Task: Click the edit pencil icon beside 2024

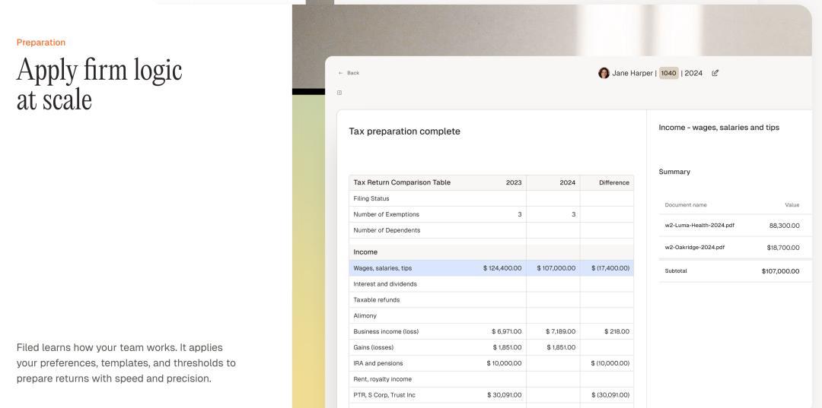Action: click(x=715, y=73)
